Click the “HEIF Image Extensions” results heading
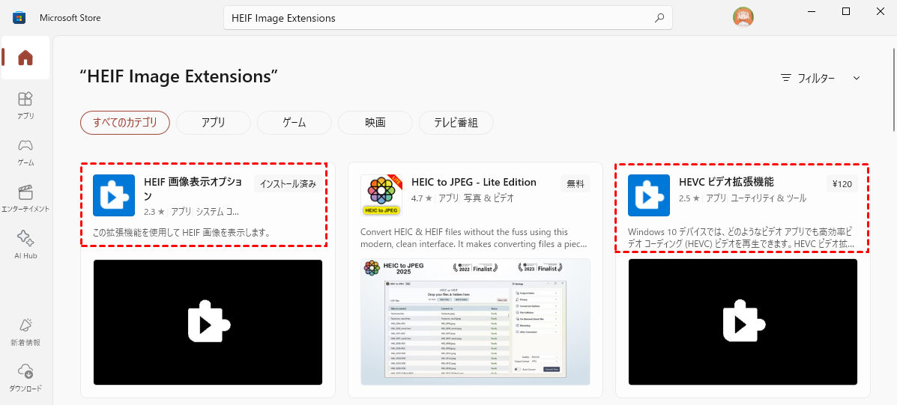This screenshot has height=405, width=897. (x=179, y=76)
